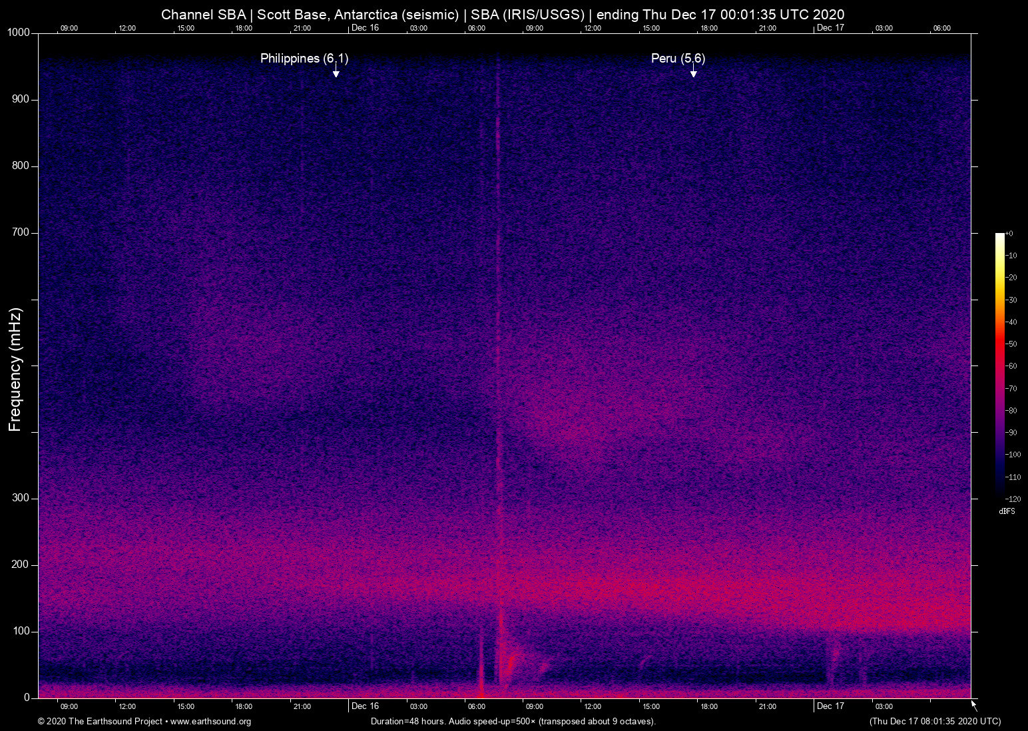This screenshot has width=1028, height=731.
Task: Click the Frequency (mHz) axis label
Action: tap(15, 369)
